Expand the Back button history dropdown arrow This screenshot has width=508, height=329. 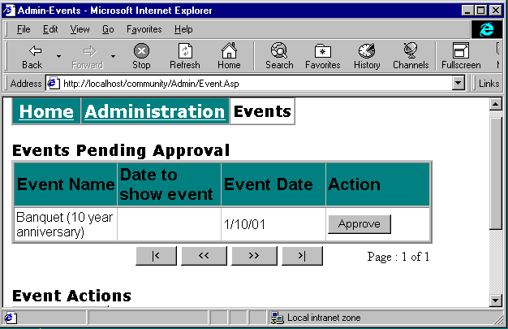(x=58, y=57)
